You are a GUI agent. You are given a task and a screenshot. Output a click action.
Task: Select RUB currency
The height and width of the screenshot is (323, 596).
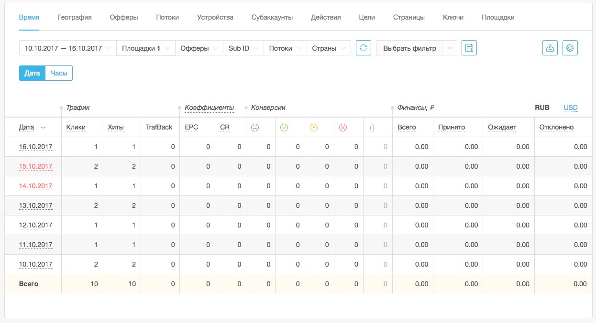coord(542,108)
